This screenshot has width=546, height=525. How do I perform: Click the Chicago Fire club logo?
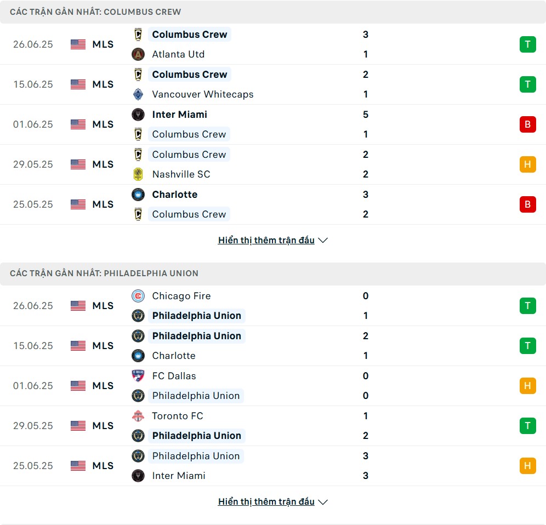pyautogui.click(x=138, y=296)
